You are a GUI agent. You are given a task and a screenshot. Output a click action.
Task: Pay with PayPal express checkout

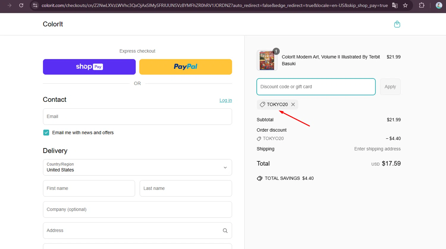[186, 67]
